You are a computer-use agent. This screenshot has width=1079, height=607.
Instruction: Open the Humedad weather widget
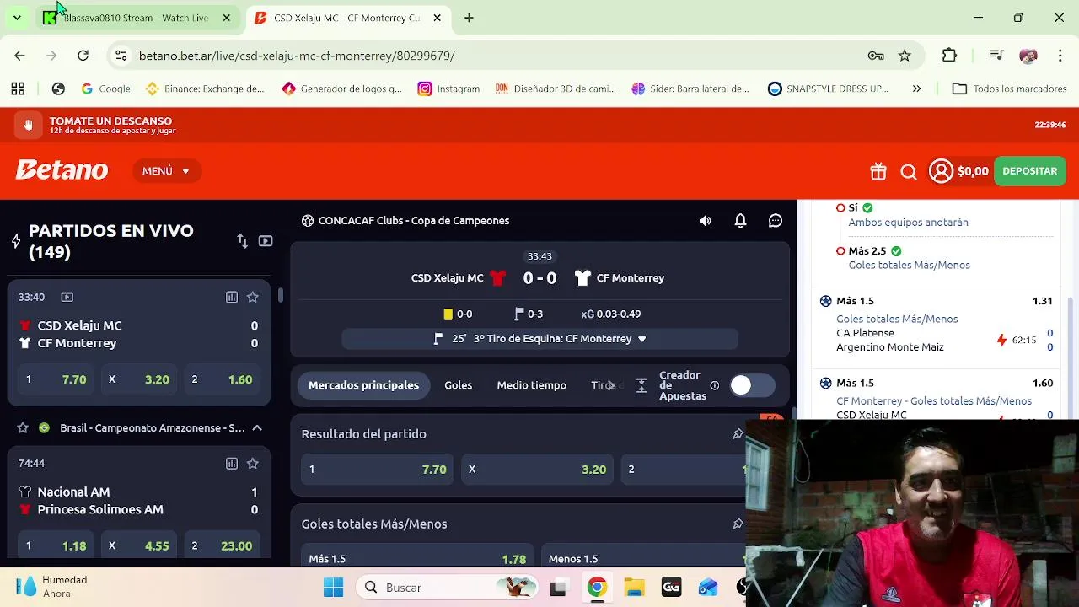click(52, 587)
